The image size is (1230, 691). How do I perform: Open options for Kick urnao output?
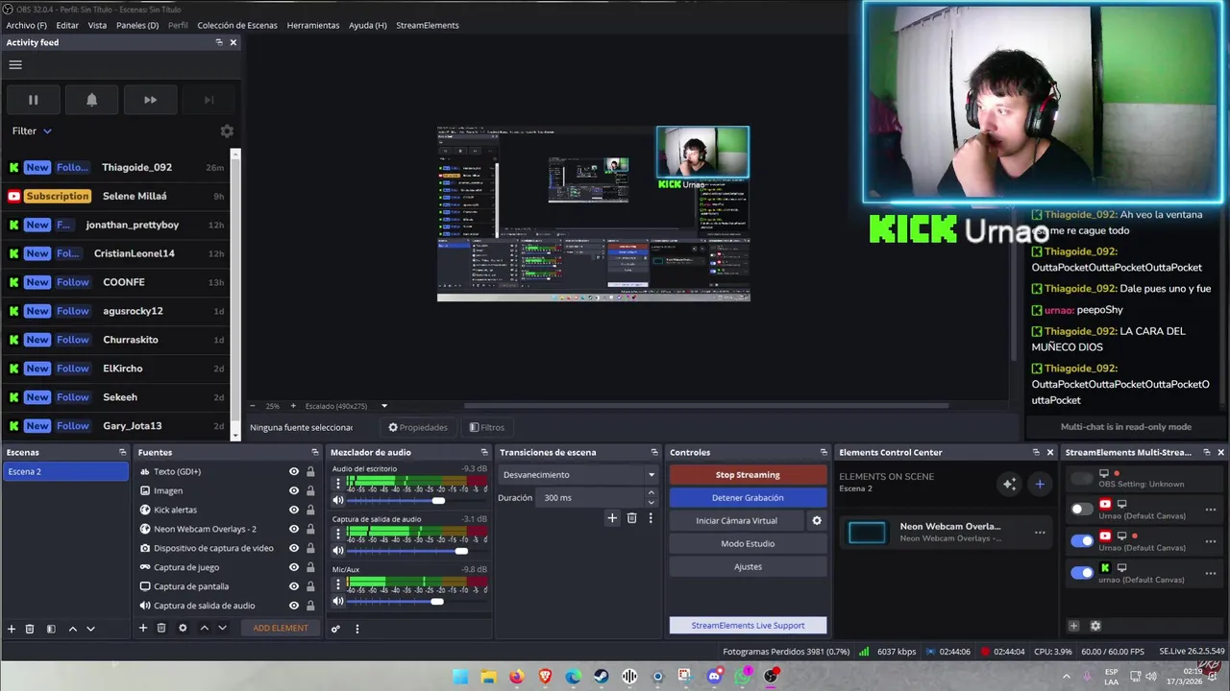point(1211,573)
